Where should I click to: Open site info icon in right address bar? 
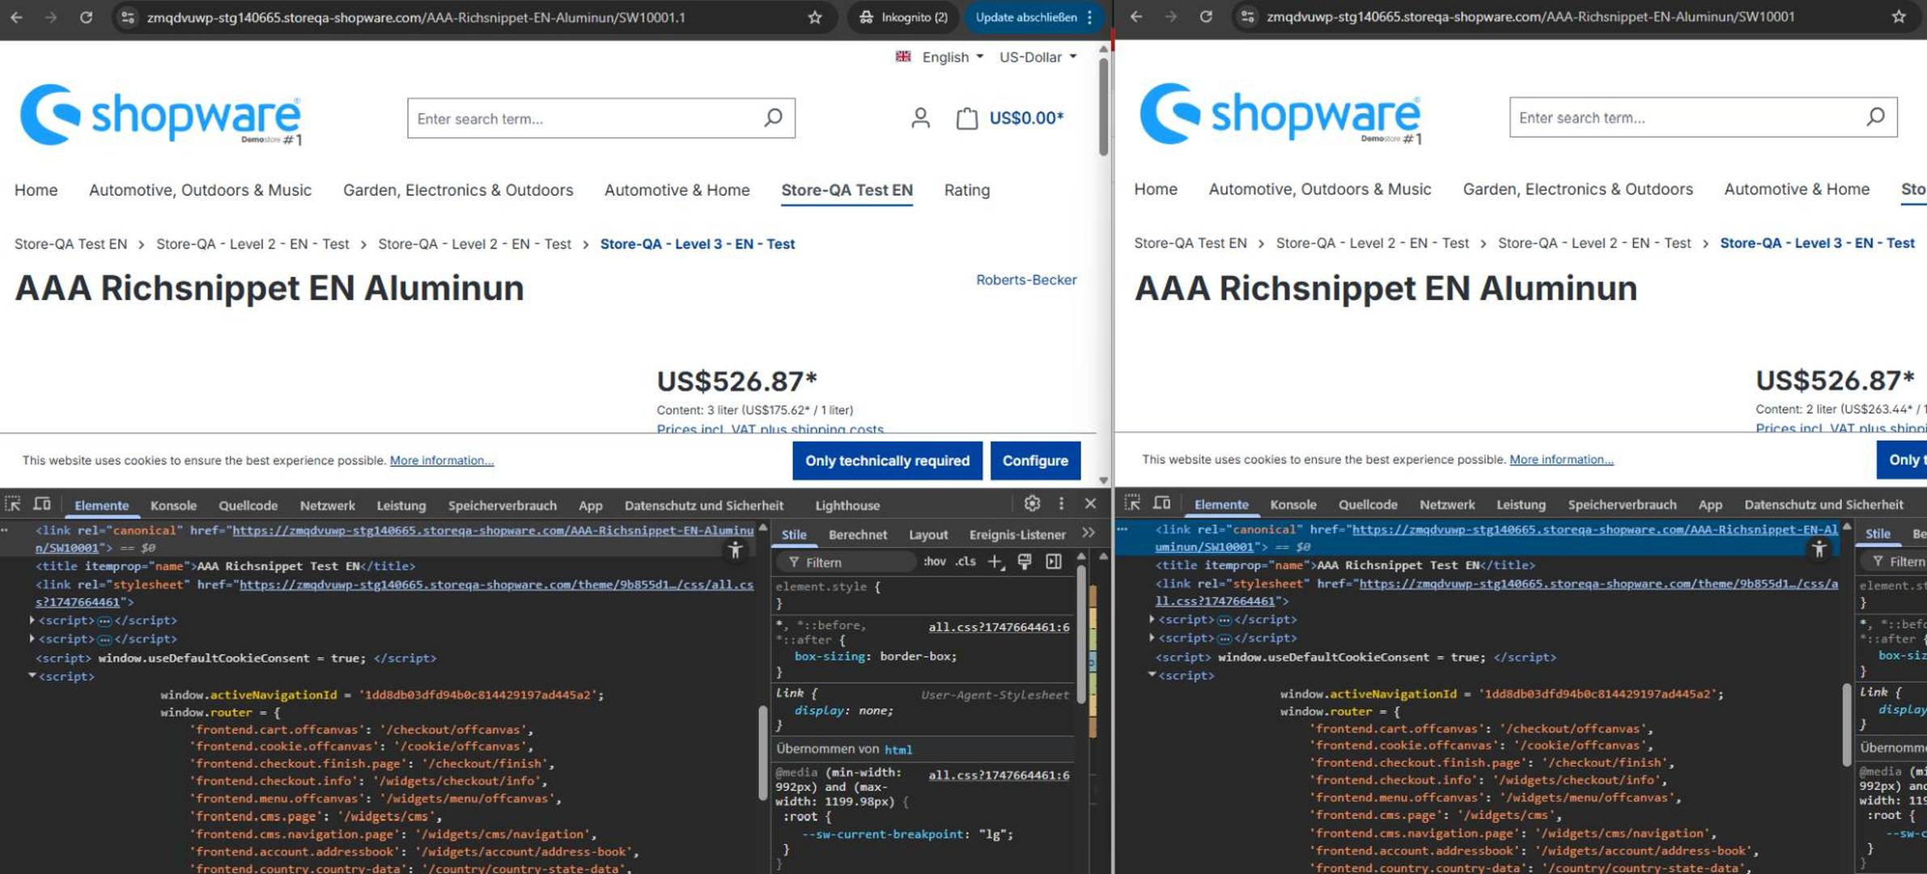coord(1247,16)
